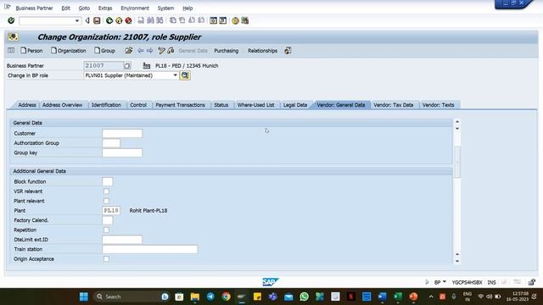Switch to the Status tab
The width and height of the screenshot is (543, 305).
tap(221, 105)
